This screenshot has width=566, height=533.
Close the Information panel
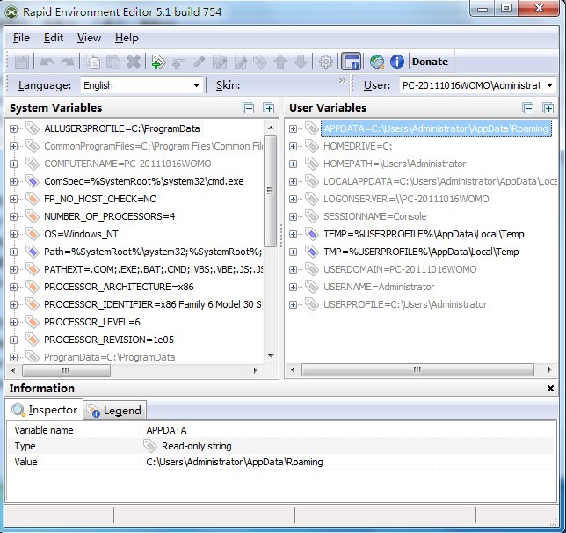[551, 389]
